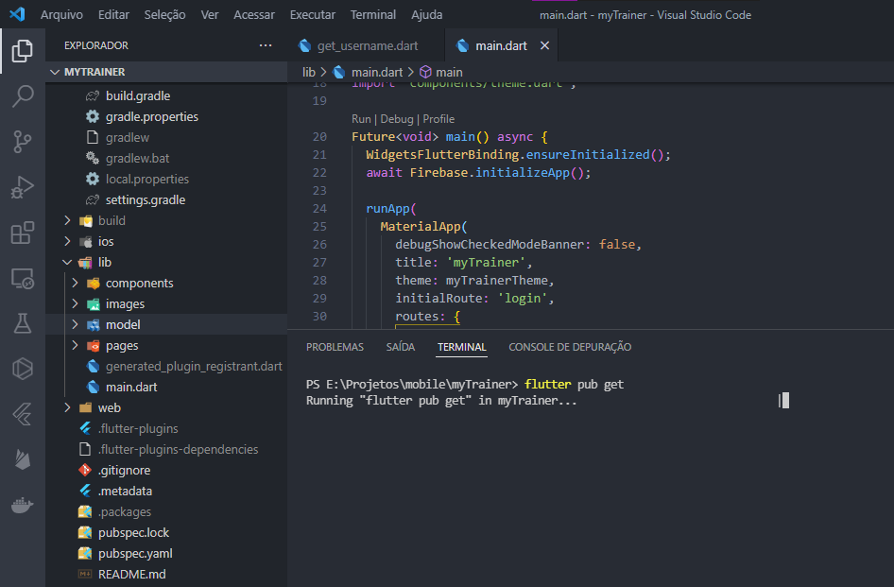Open Explorer more actions ellipsis

click(266, 45)
